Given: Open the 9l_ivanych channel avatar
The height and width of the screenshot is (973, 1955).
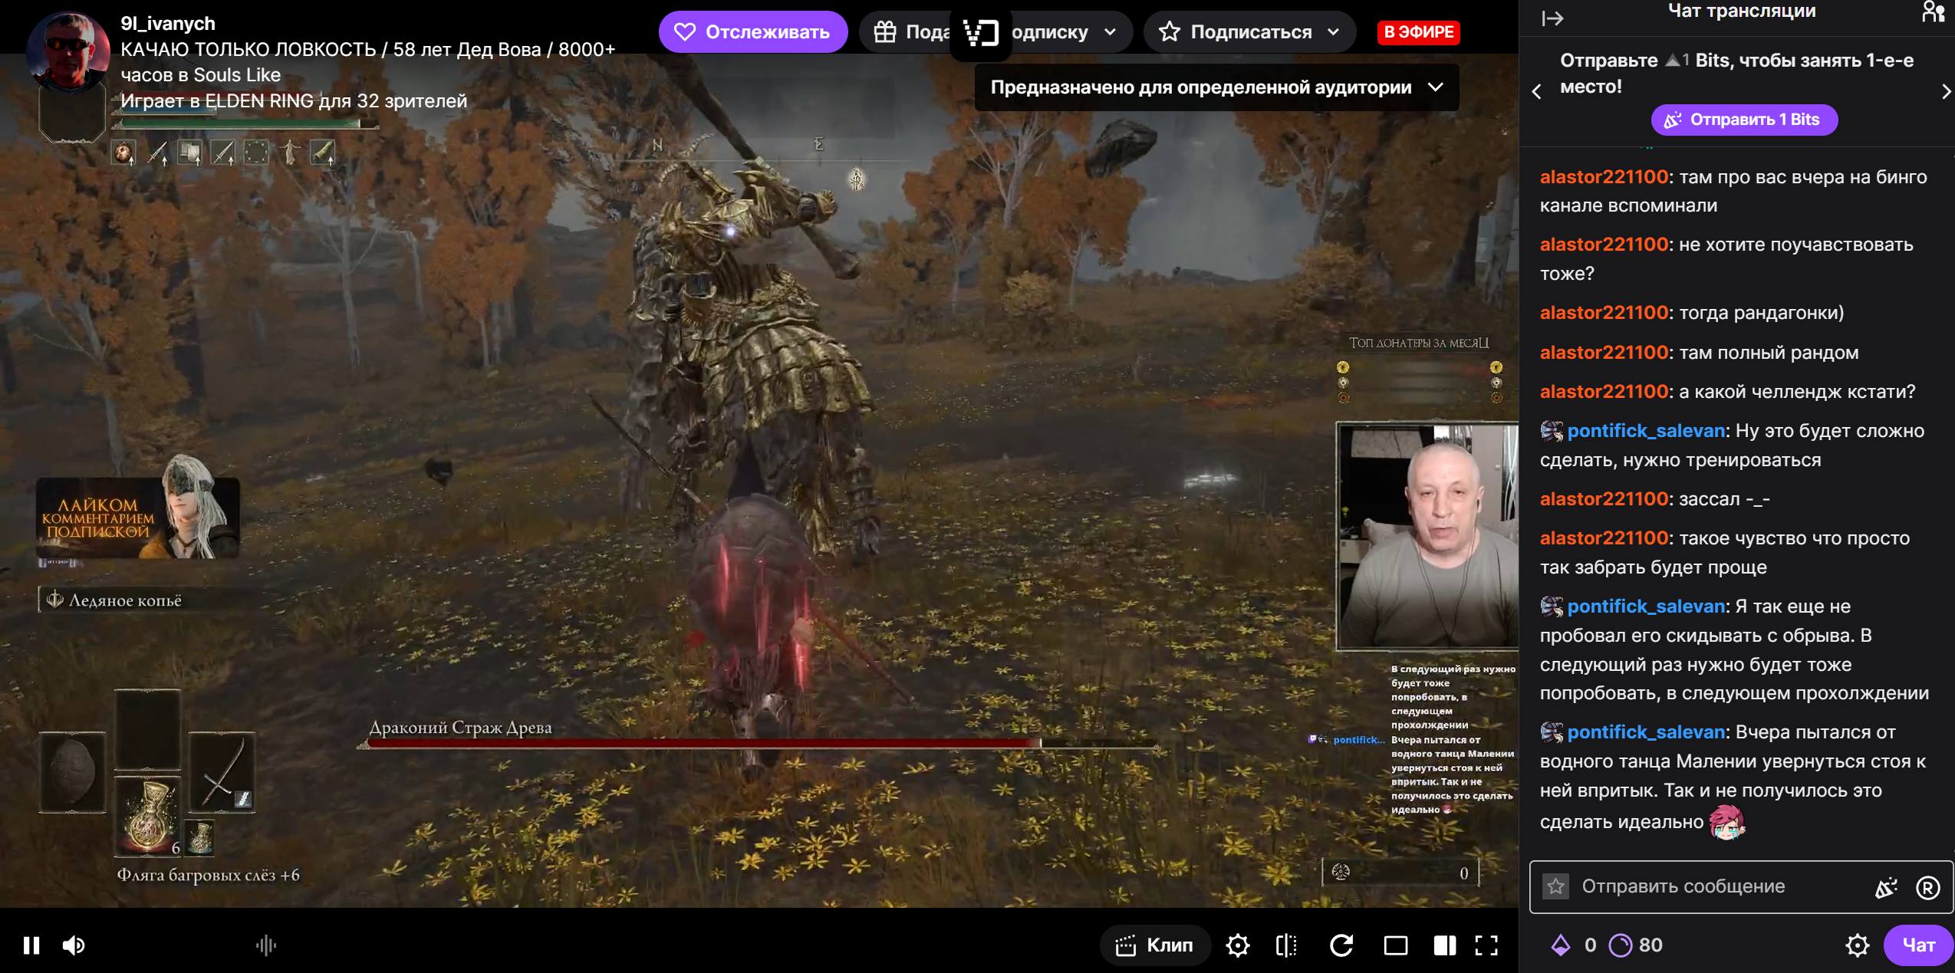Looking at the screenshot, I should [68, 52].
